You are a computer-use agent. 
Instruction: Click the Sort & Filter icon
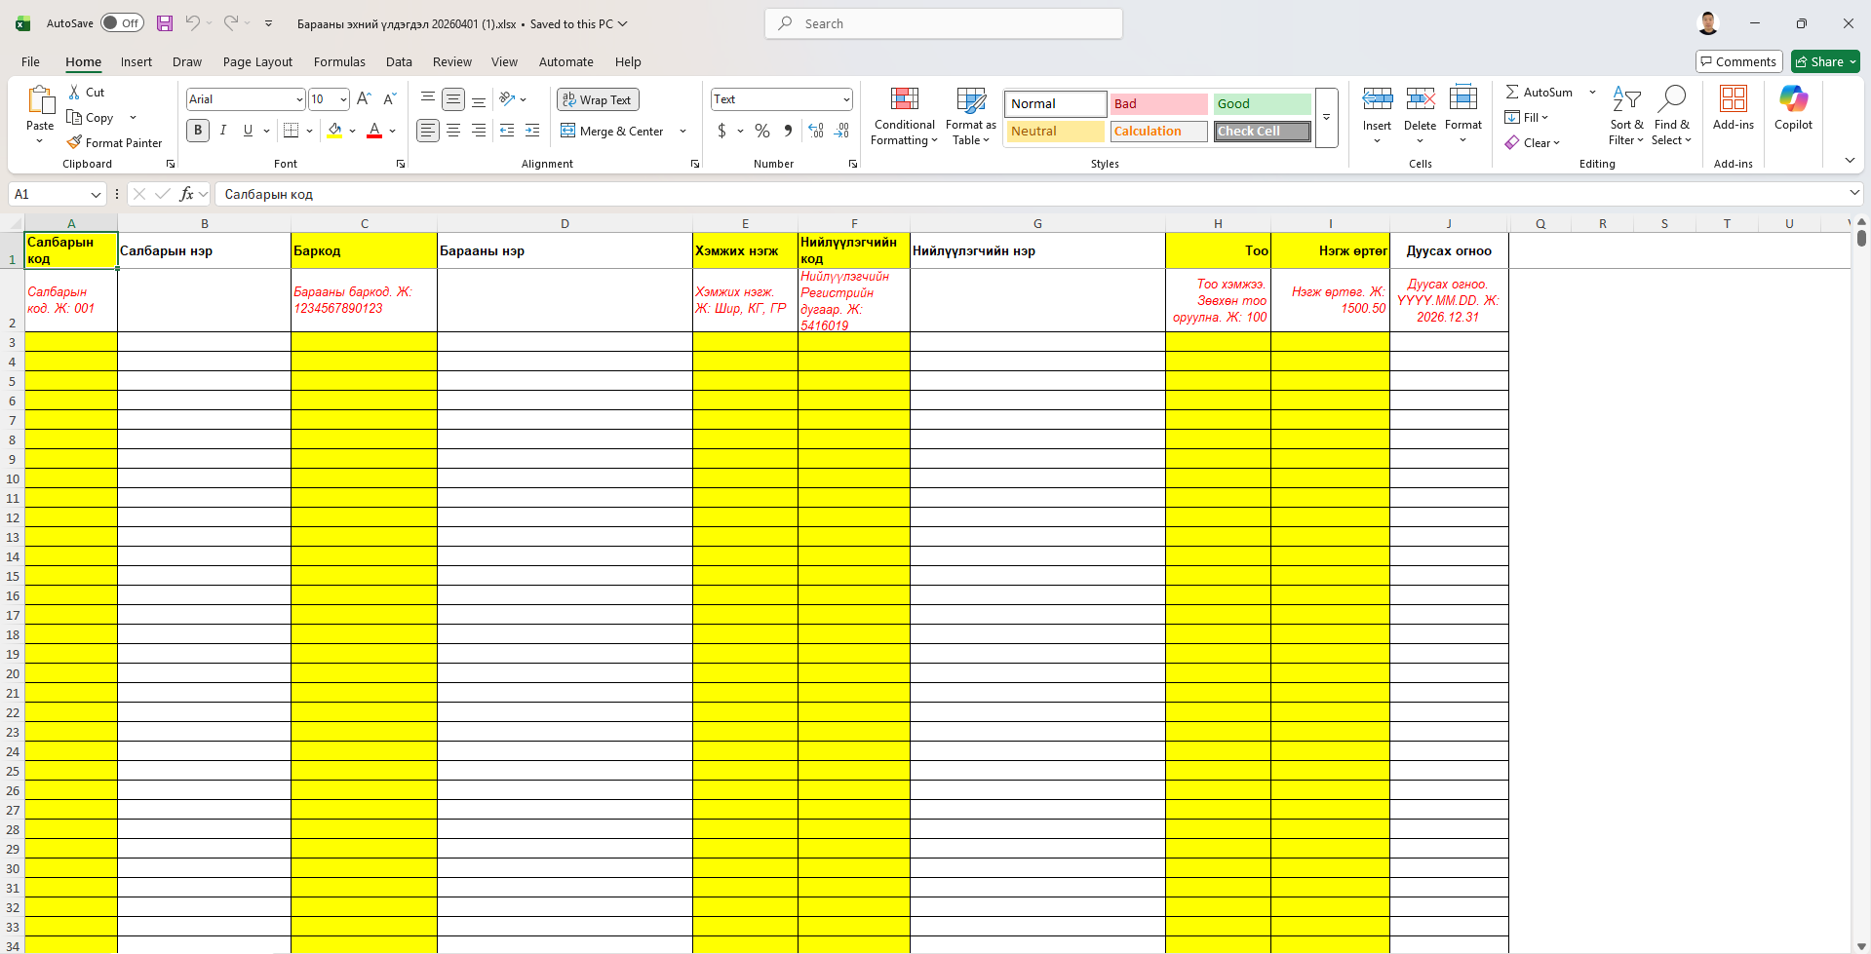1626,99
